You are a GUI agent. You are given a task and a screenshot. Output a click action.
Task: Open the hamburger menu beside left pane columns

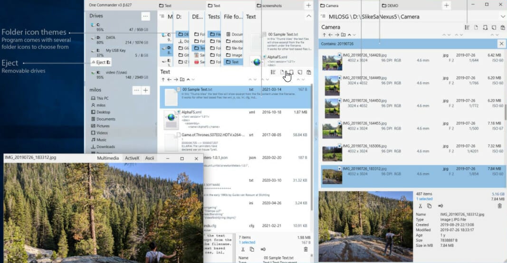click(162, 17)
